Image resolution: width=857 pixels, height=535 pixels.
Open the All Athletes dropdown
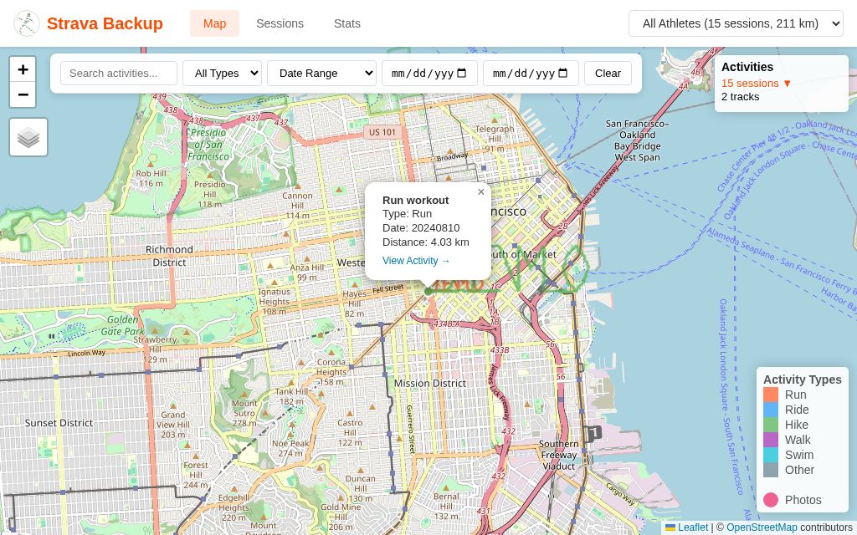click(736, 23)
